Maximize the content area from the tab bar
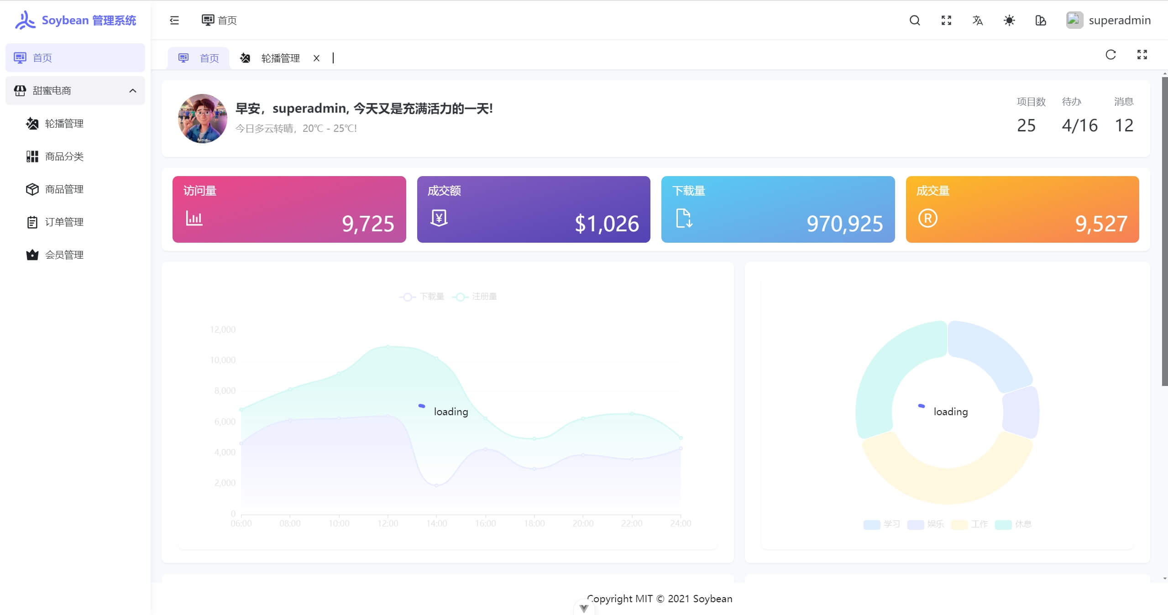 click(x=1142, y=55)
